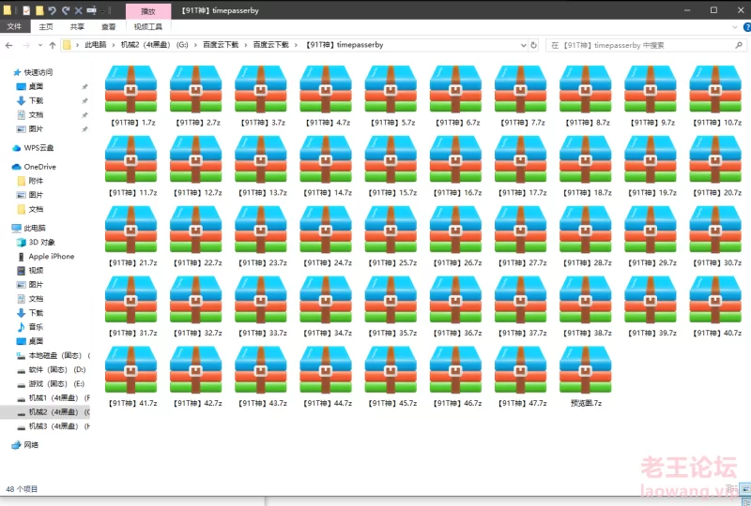Viewport: 751px width, 506px height.
Task: Select the 【91T神】5.7z archive
Action: click(391, 96)
